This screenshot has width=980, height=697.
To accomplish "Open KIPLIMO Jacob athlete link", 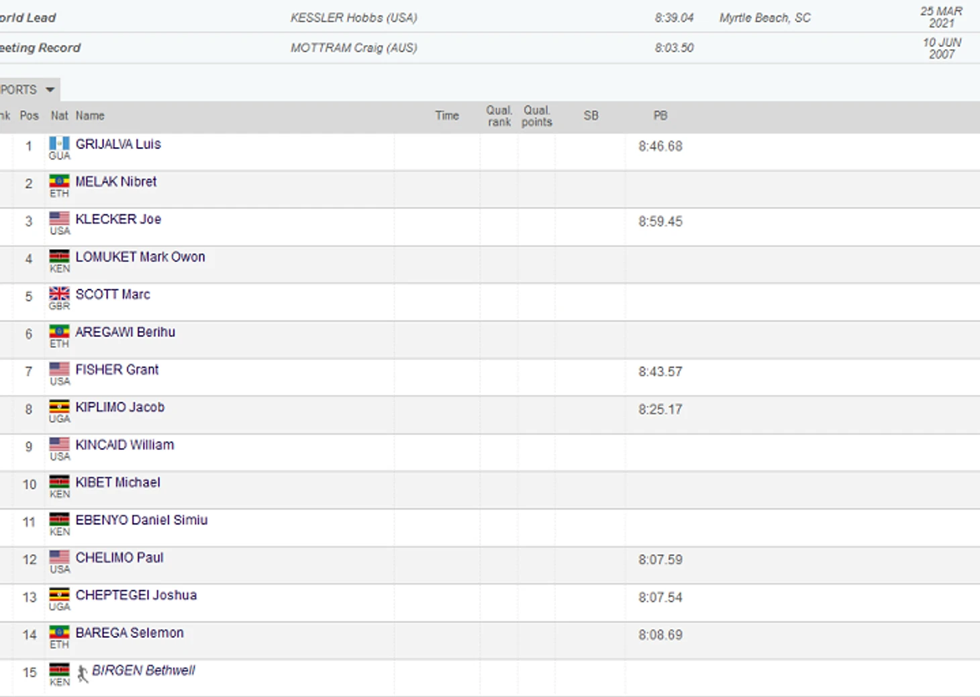I will coord(119,408).
